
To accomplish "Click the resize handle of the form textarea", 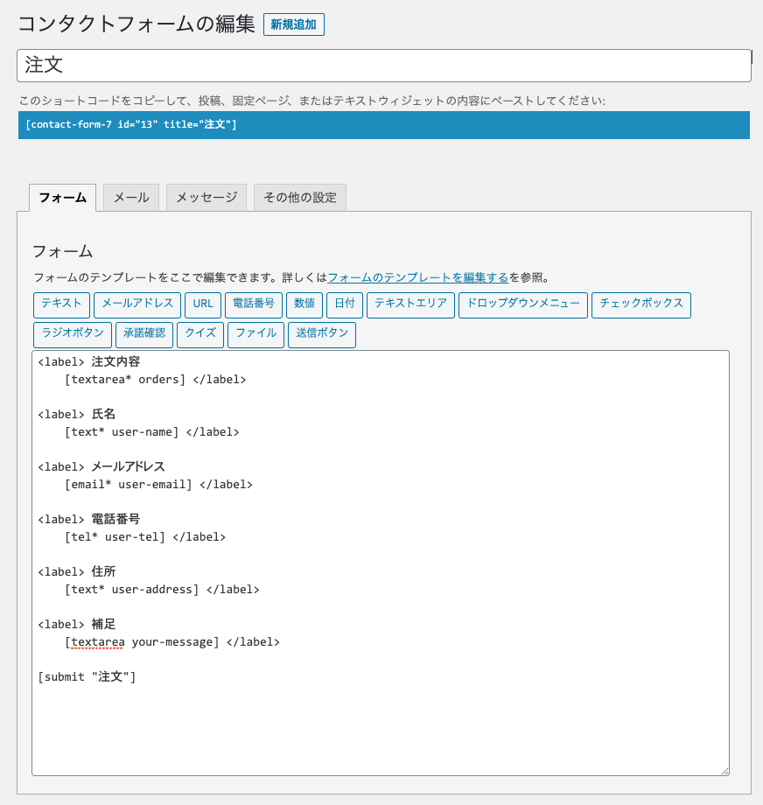I will pos(724,771).
